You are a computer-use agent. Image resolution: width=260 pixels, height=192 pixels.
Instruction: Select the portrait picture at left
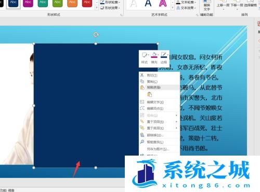pyautogui.click(x=17, y=104)
